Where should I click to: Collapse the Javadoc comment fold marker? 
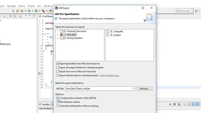click(44, 34)
